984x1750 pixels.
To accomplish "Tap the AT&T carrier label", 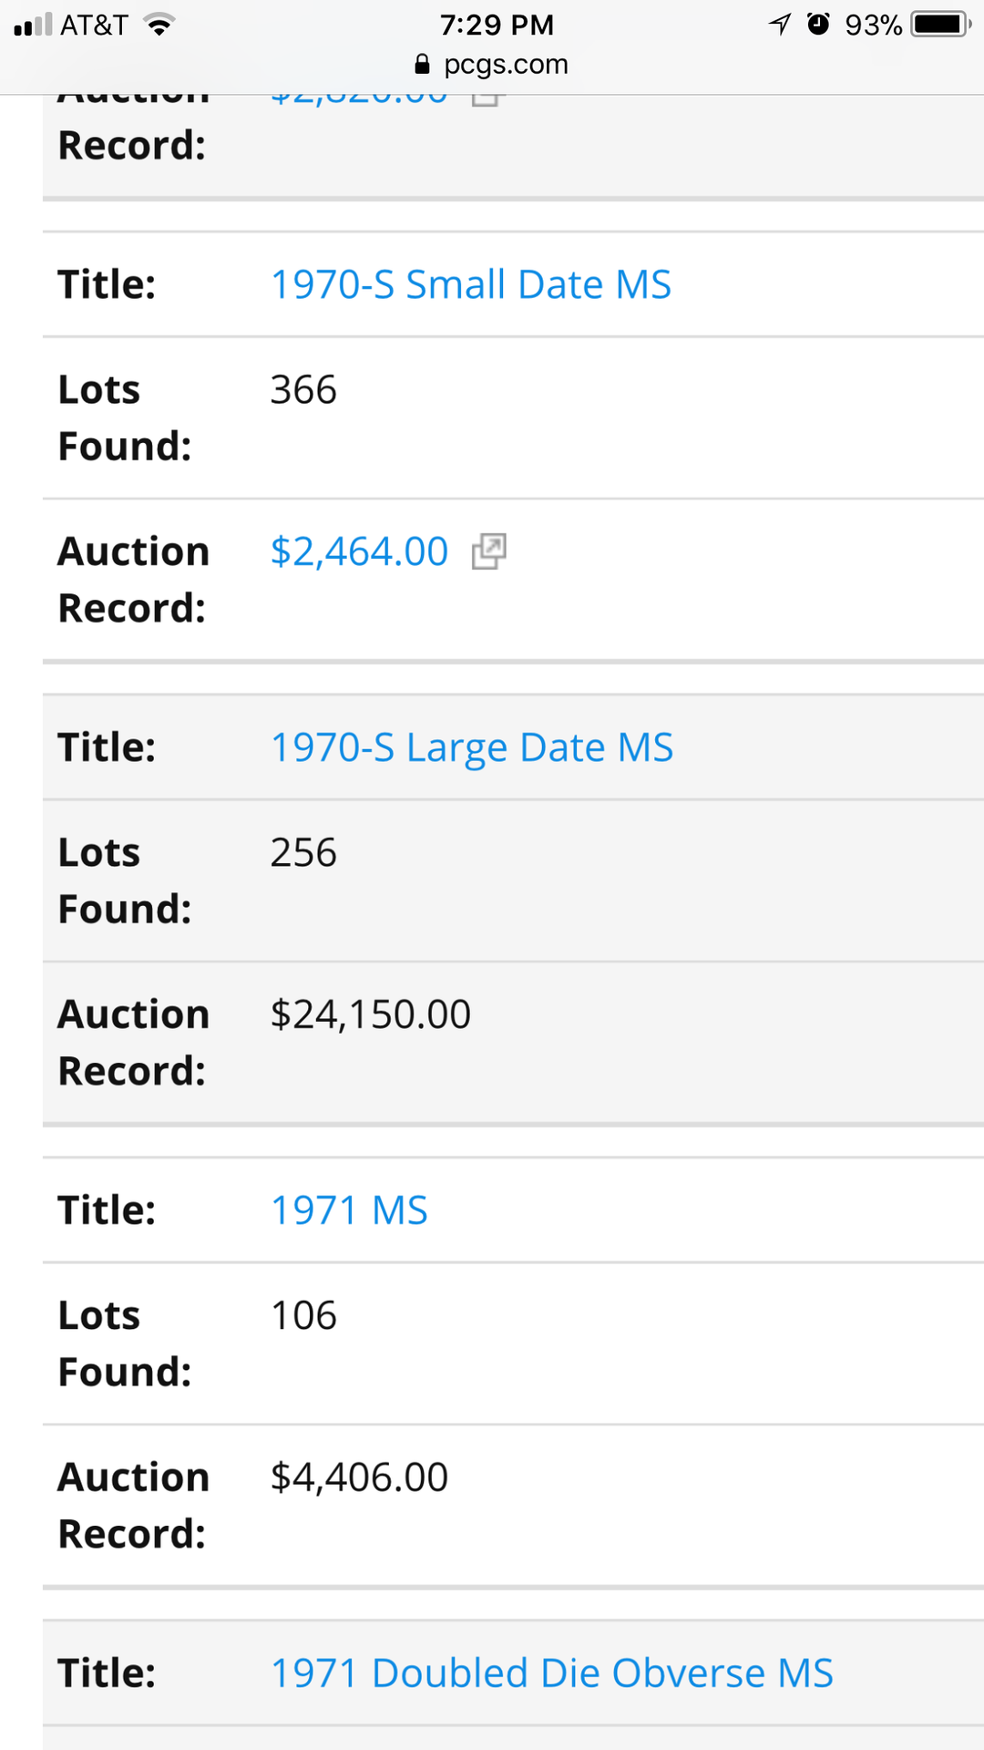I will click(94, 25).
